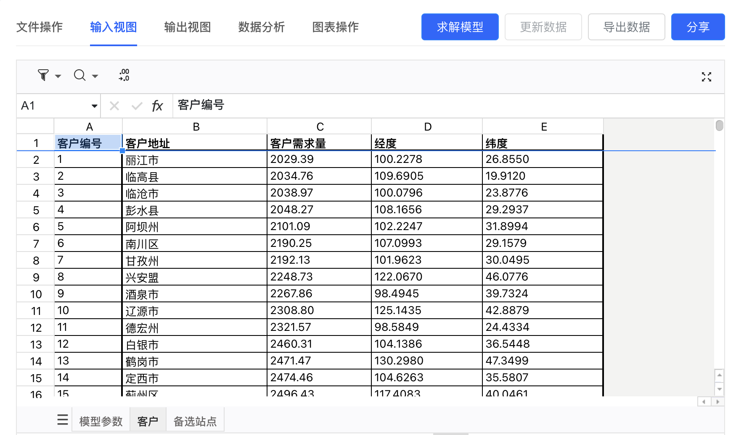Click the search magnifier icon
Image resolution: width=736 pixels, height=435 pixels.
pyautogui.click(x=79, y=76)
